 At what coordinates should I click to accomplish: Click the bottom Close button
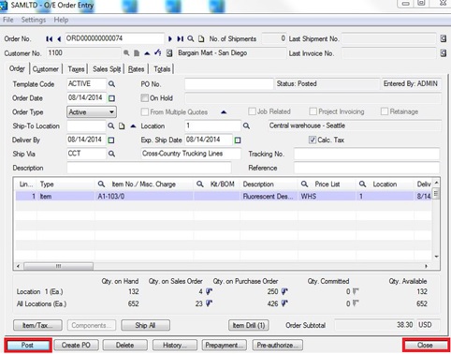425,346
